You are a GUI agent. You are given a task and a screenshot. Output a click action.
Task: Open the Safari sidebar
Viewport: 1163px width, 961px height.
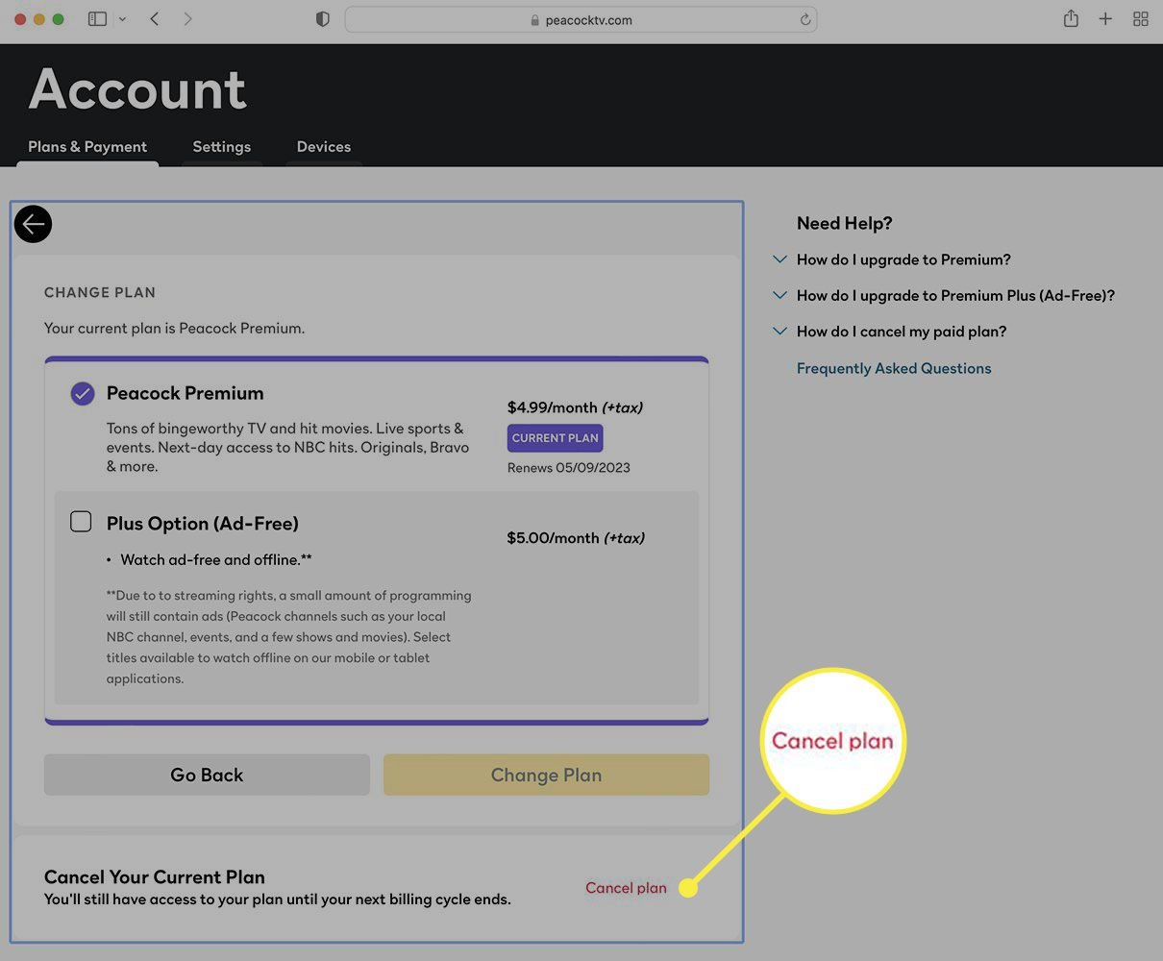(96, 18)
